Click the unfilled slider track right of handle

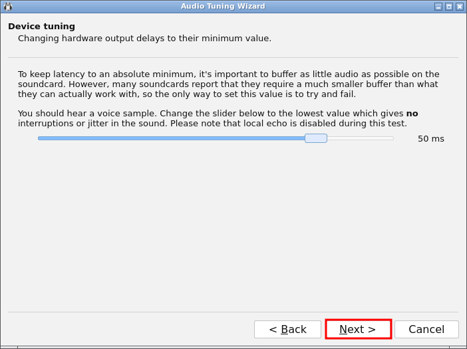click(359, 138)
